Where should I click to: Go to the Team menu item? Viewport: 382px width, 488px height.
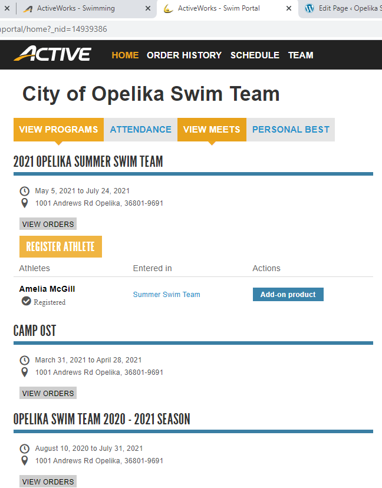(301, 55)
